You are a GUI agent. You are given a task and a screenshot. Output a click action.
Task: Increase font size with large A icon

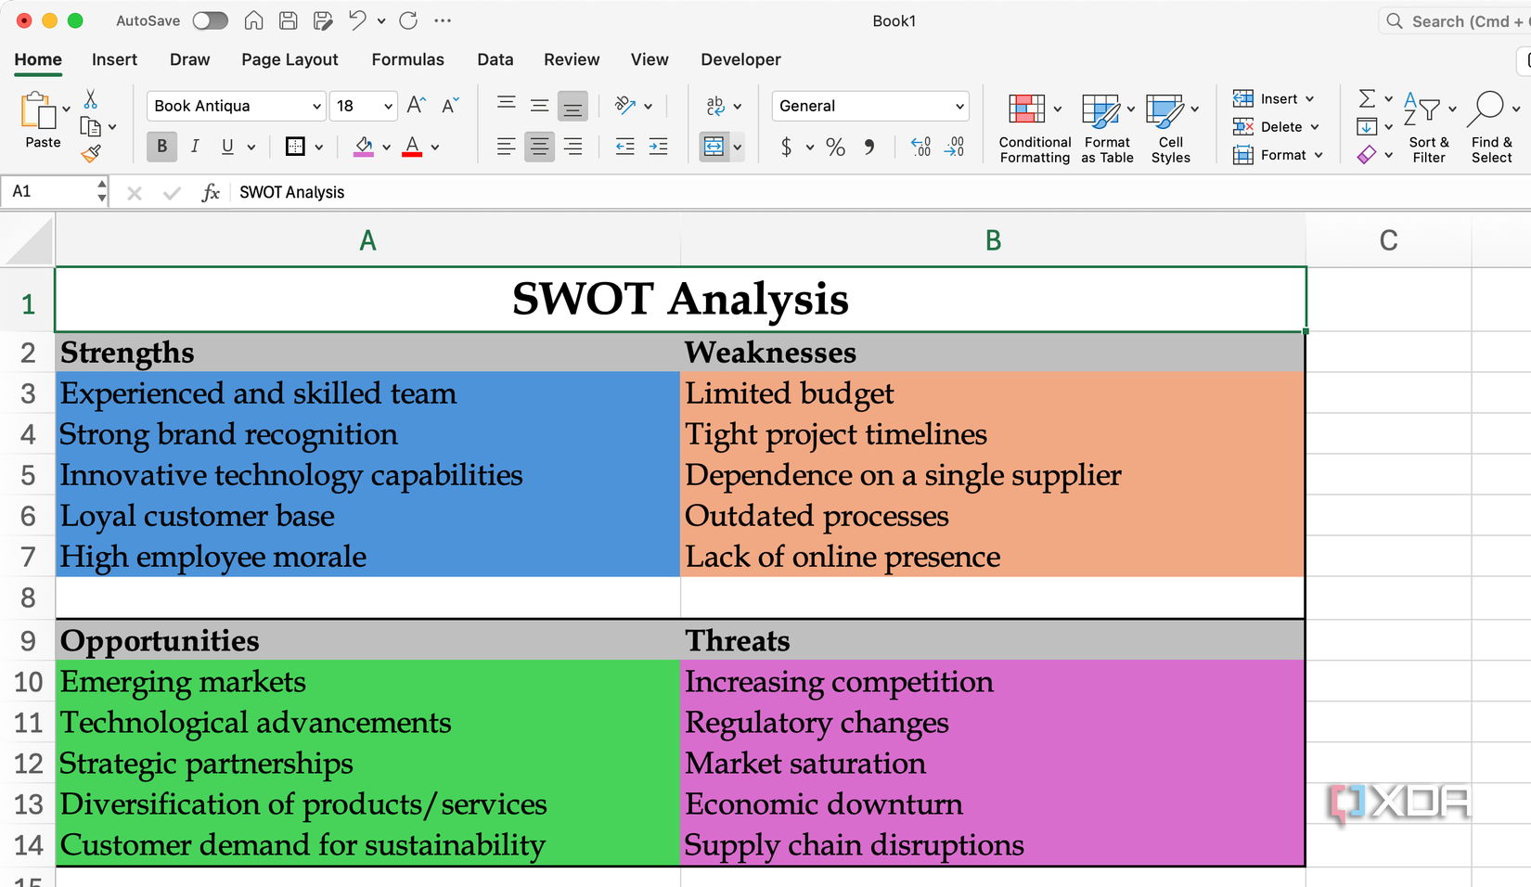[417, 105]
